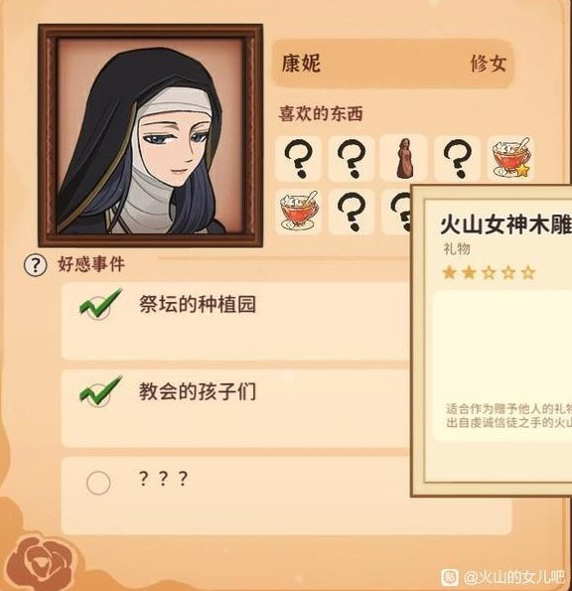Select second question mark in top row
Image resolution: width=572 pixels, height=591 pixels.
[x=352, y=158]
